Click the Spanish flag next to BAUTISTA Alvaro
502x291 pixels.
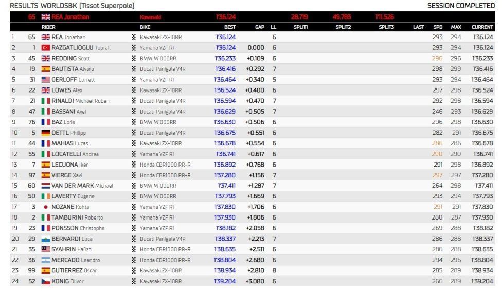pyautogui.click(x=45, y=69)
